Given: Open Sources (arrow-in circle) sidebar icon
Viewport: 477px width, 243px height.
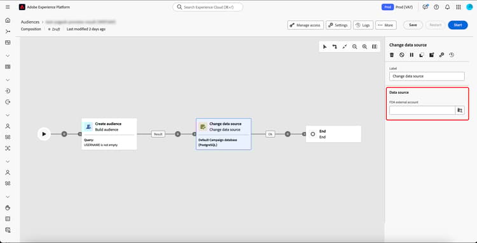Looking at the screenshot, I should pyautogui.click(x=8, y=91).
